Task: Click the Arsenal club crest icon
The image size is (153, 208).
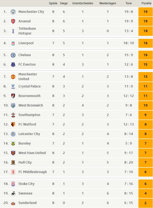Action: point(13,21)
